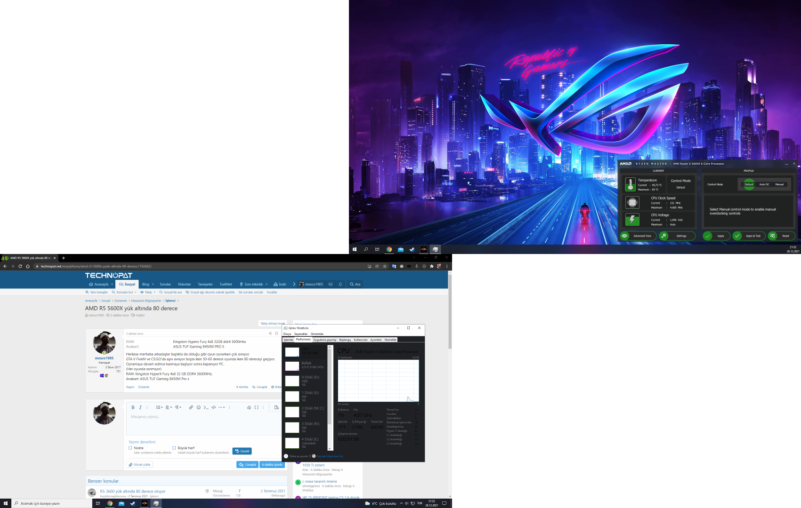Screen dimensions: 801x508
Task: Click the Görsel yükle button
Action: pyautogui.click(x=140, y=465)
